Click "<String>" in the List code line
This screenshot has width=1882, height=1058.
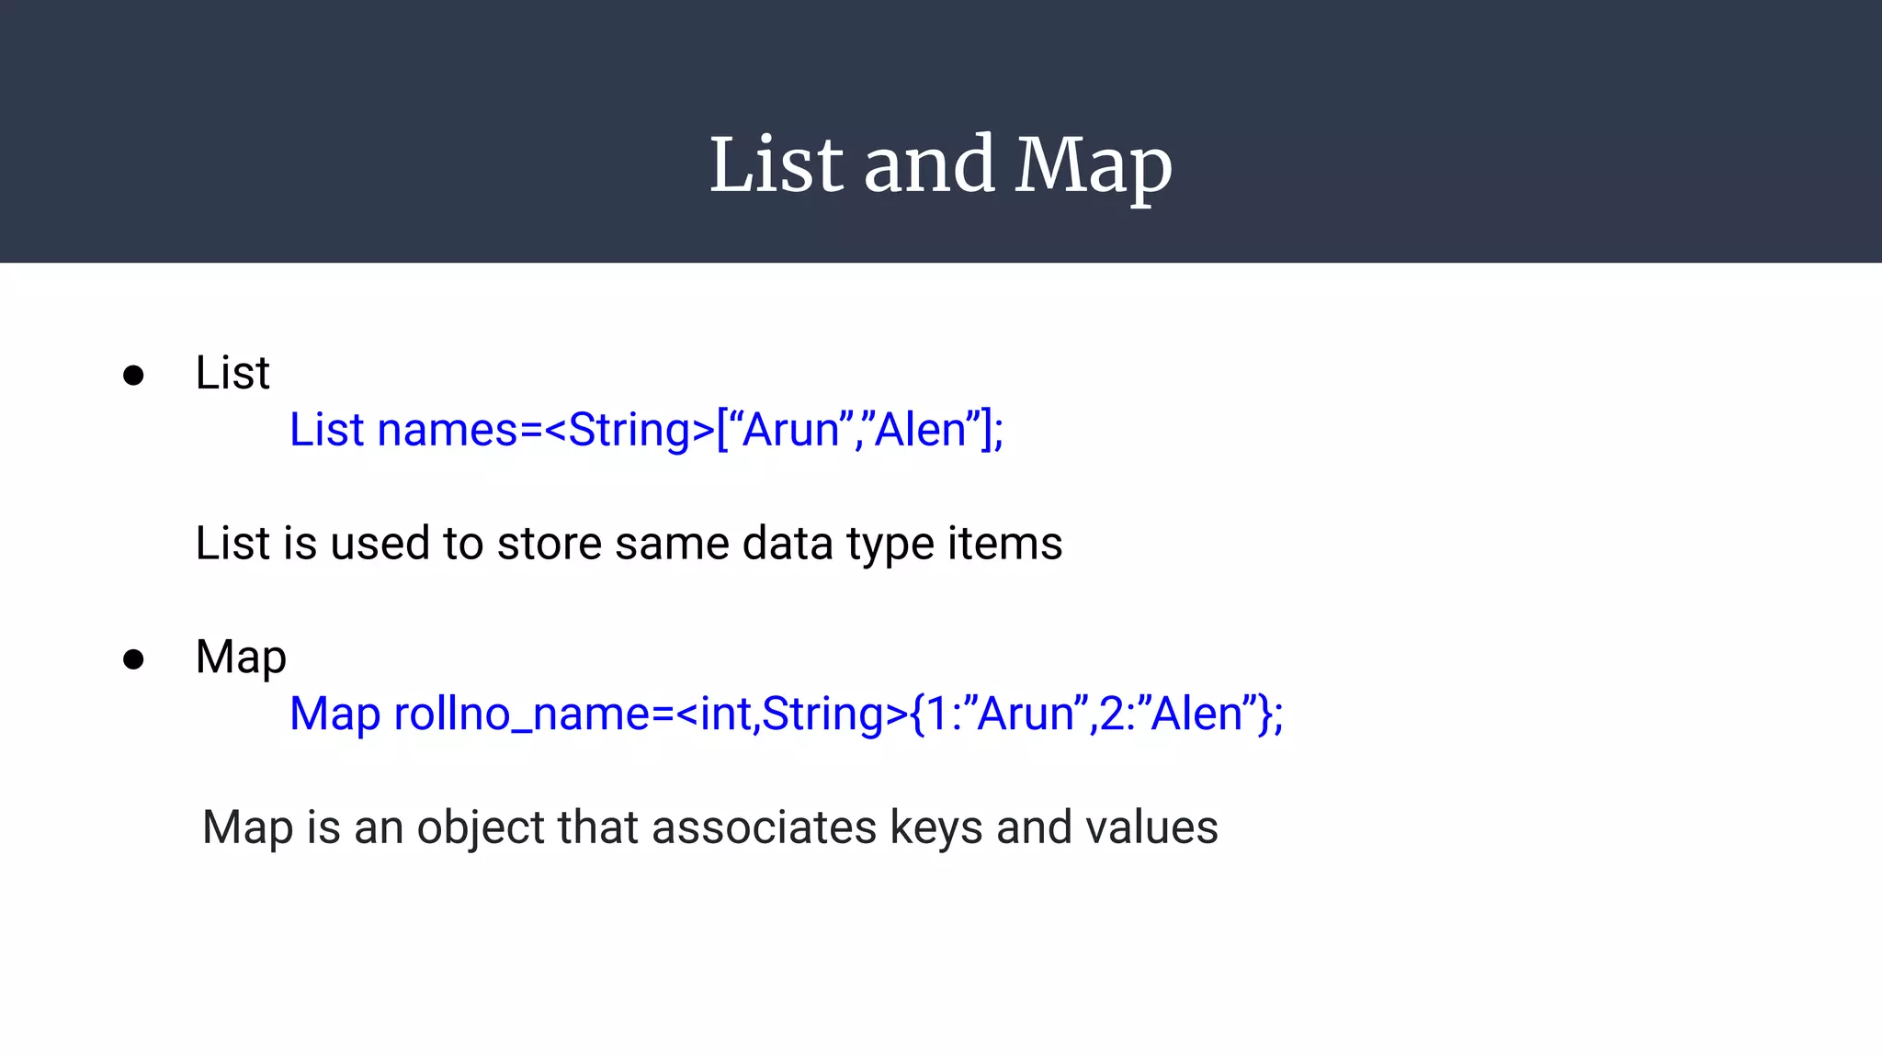point(630,430)
